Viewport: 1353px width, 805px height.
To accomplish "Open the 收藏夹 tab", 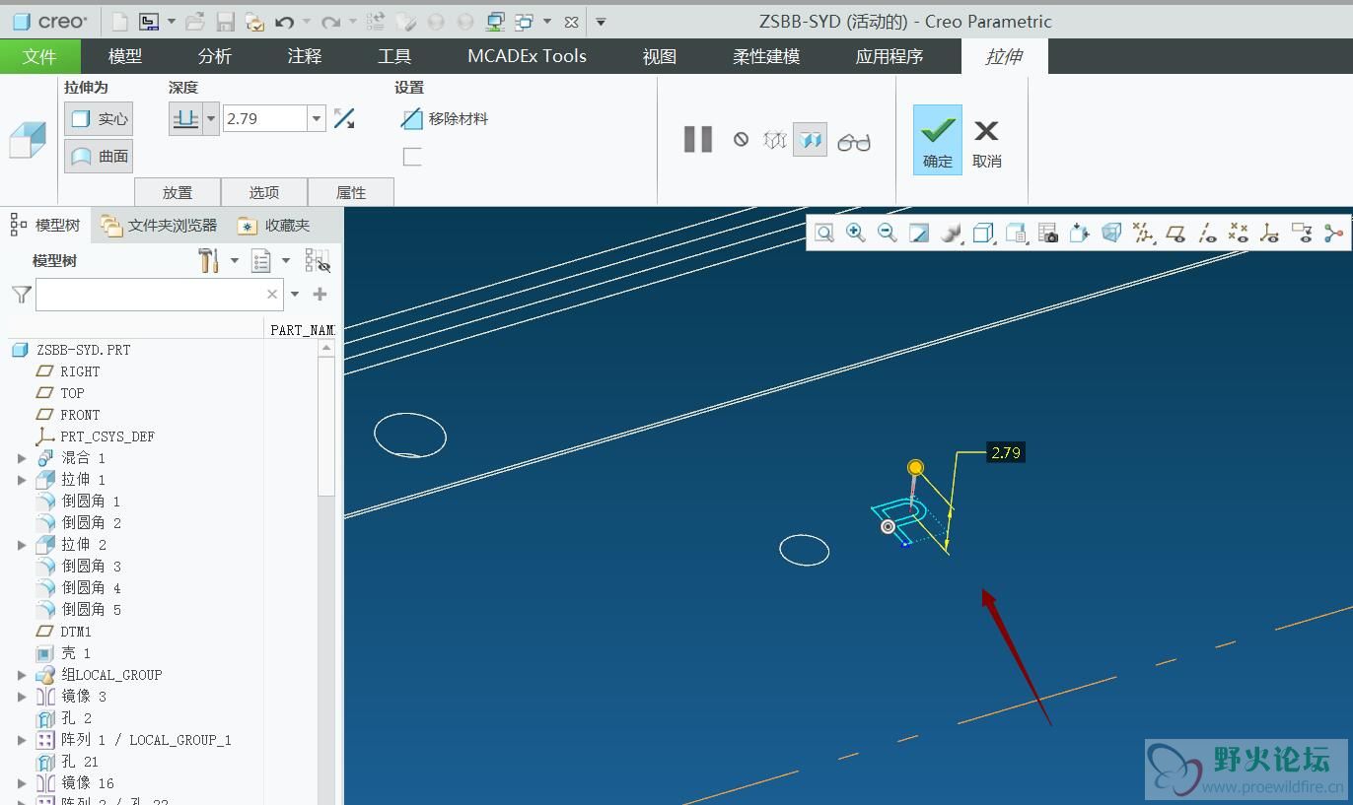I will [x=274, y=226].
